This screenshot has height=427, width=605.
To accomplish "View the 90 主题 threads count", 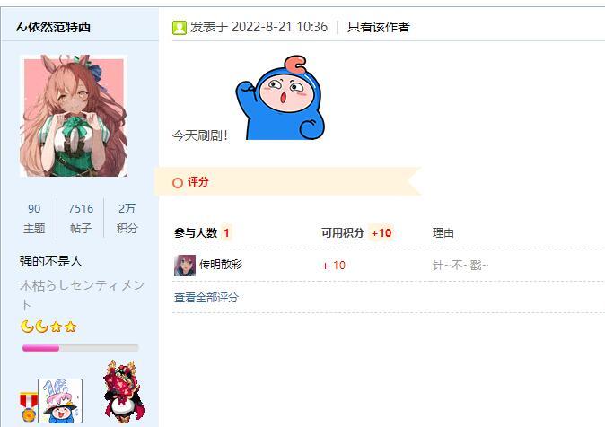I will (34, 218).
